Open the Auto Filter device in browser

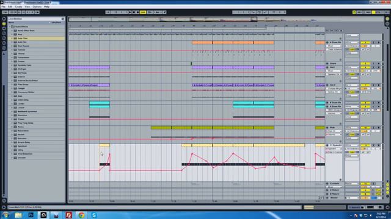pos(23,38)
